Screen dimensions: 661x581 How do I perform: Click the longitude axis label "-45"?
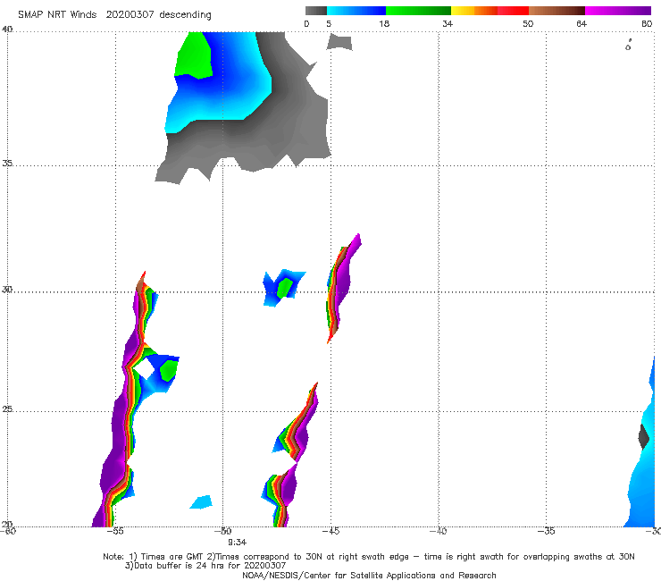(x=330, y=531)
